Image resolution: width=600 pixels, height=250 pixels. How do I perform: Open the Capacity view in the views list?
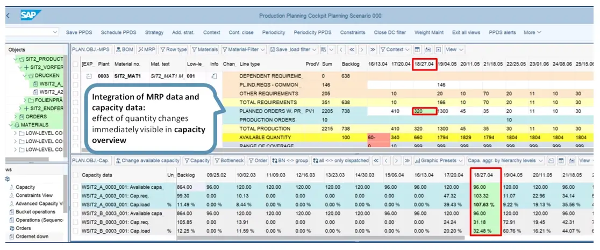[25, 187]
